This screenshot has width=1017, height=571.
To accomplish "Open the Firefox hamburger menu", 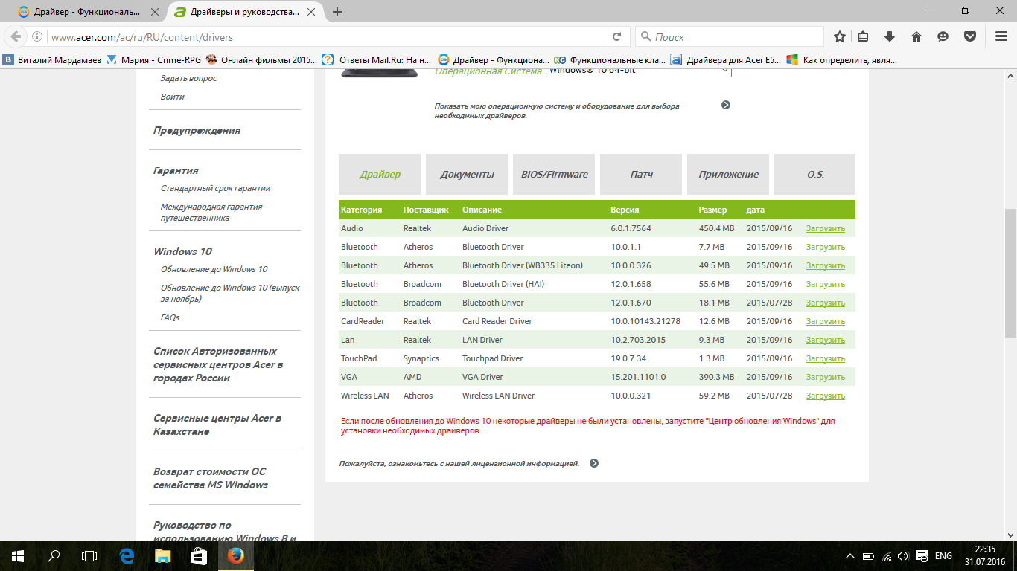I will point(1001,36).
